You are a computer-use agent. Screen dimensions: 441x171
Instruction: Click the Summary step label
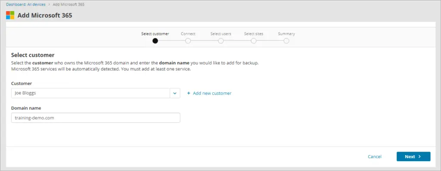286,34
